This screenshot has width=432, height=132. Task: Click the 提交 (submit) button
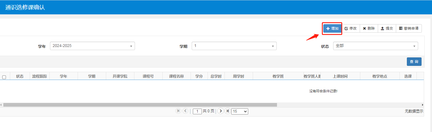pos(387,28)
